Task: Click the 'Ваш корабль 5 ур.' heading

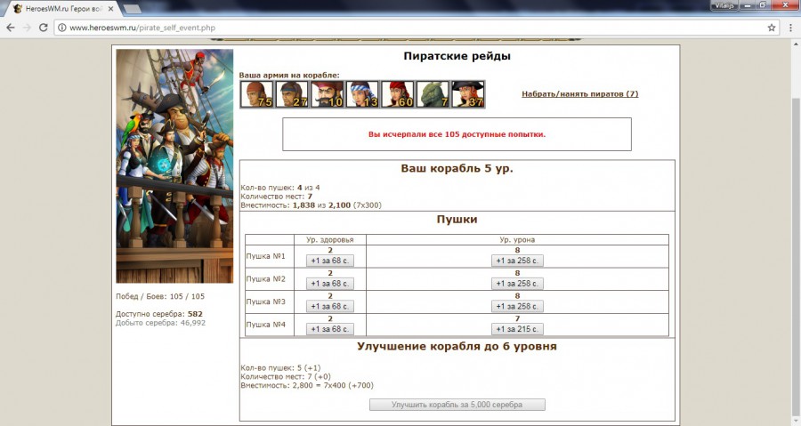Action: point(457,168)
